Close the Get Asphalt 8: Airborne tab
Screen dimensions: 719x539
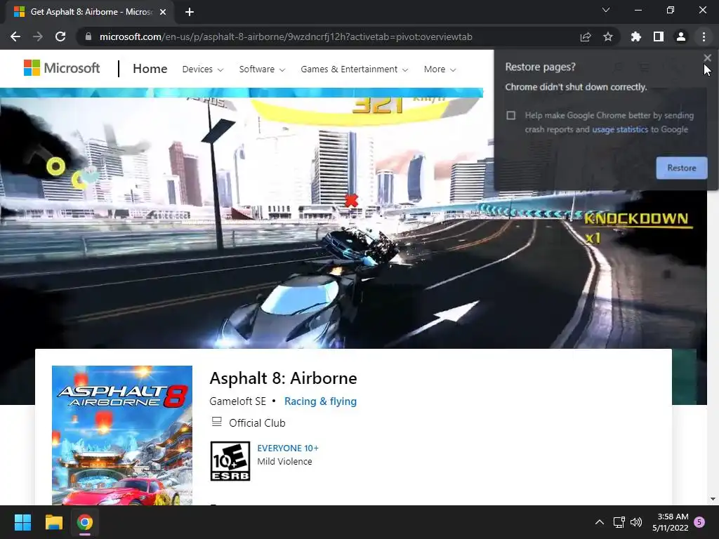tap(163, 12)
